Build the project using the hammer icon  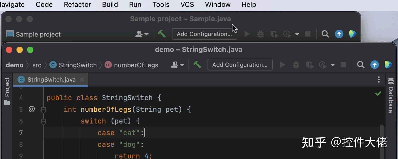(197, 65)
